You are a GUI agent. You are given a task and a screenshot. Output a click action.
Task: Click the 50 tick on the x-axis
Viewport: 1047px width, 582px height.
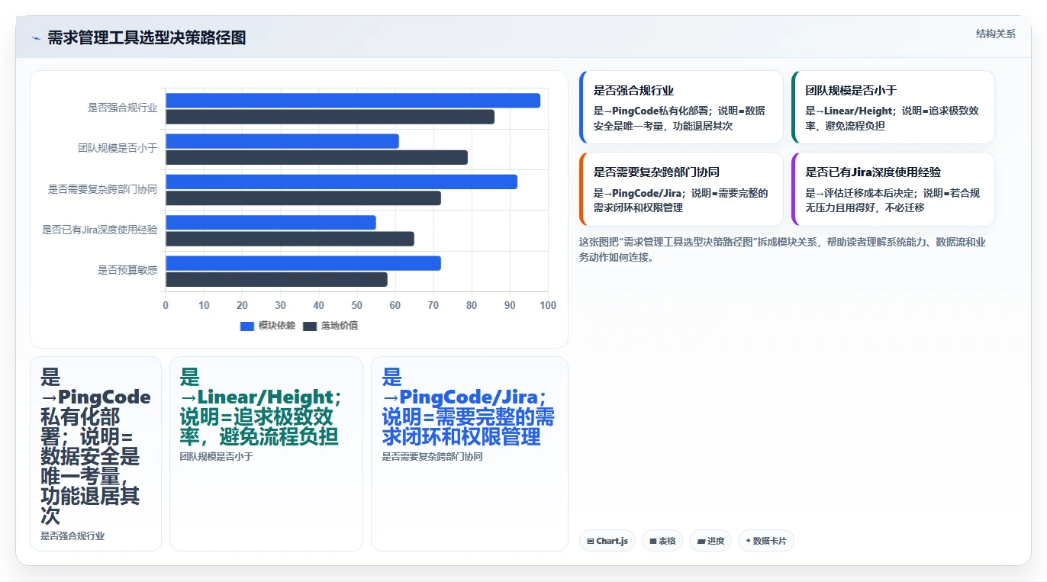pos(356,305)
